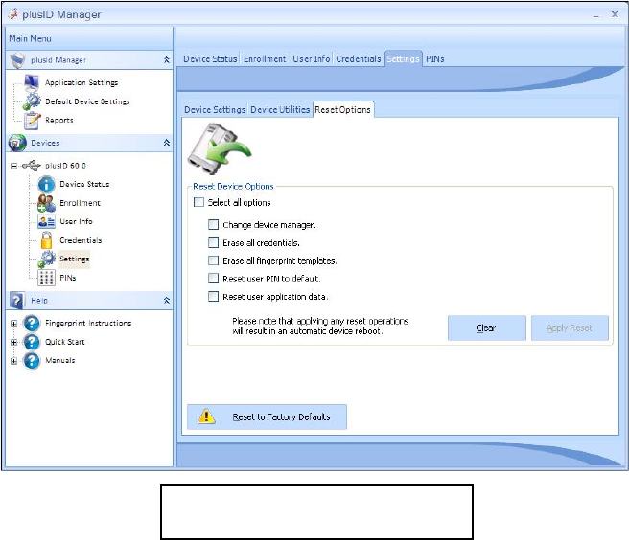Click the Application Settings computer icon
Screen dimensions: 629x540
tap(32, 82)
